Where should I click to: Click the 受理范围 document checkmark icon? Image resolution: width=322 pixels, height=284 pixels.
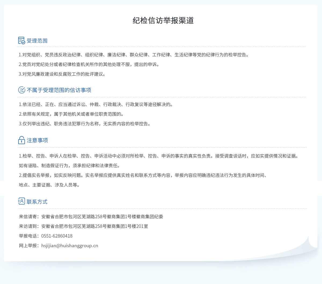[21, 41]
